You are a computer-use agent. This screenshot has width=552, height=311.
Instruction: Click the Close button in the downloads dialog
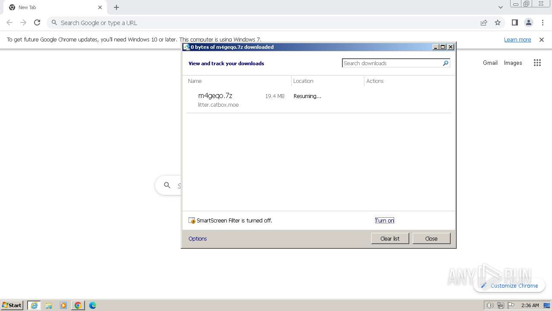(431, 238)
